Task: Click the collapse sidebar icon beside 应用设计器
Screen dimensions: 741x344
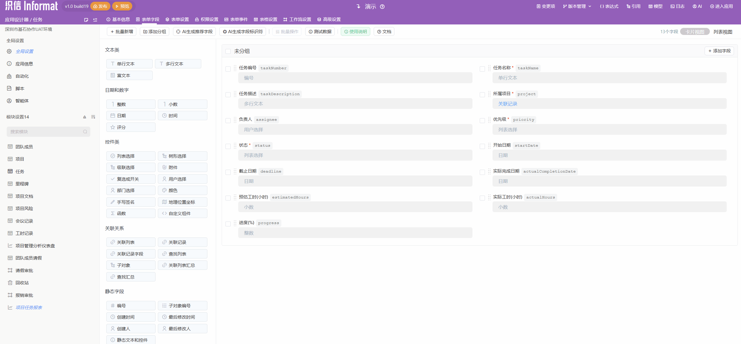Action: point(95,20)
